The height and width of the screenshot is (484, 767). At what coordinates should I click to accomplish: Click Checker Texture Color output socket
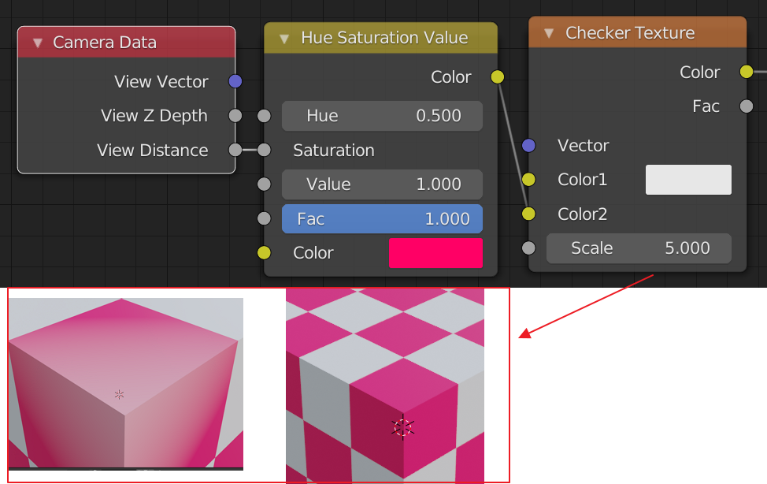[747, 72]
